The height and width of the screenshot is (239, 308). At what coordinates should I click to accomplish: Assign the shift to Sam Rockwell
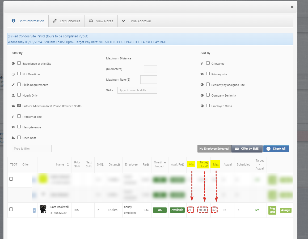pos(285,210)
